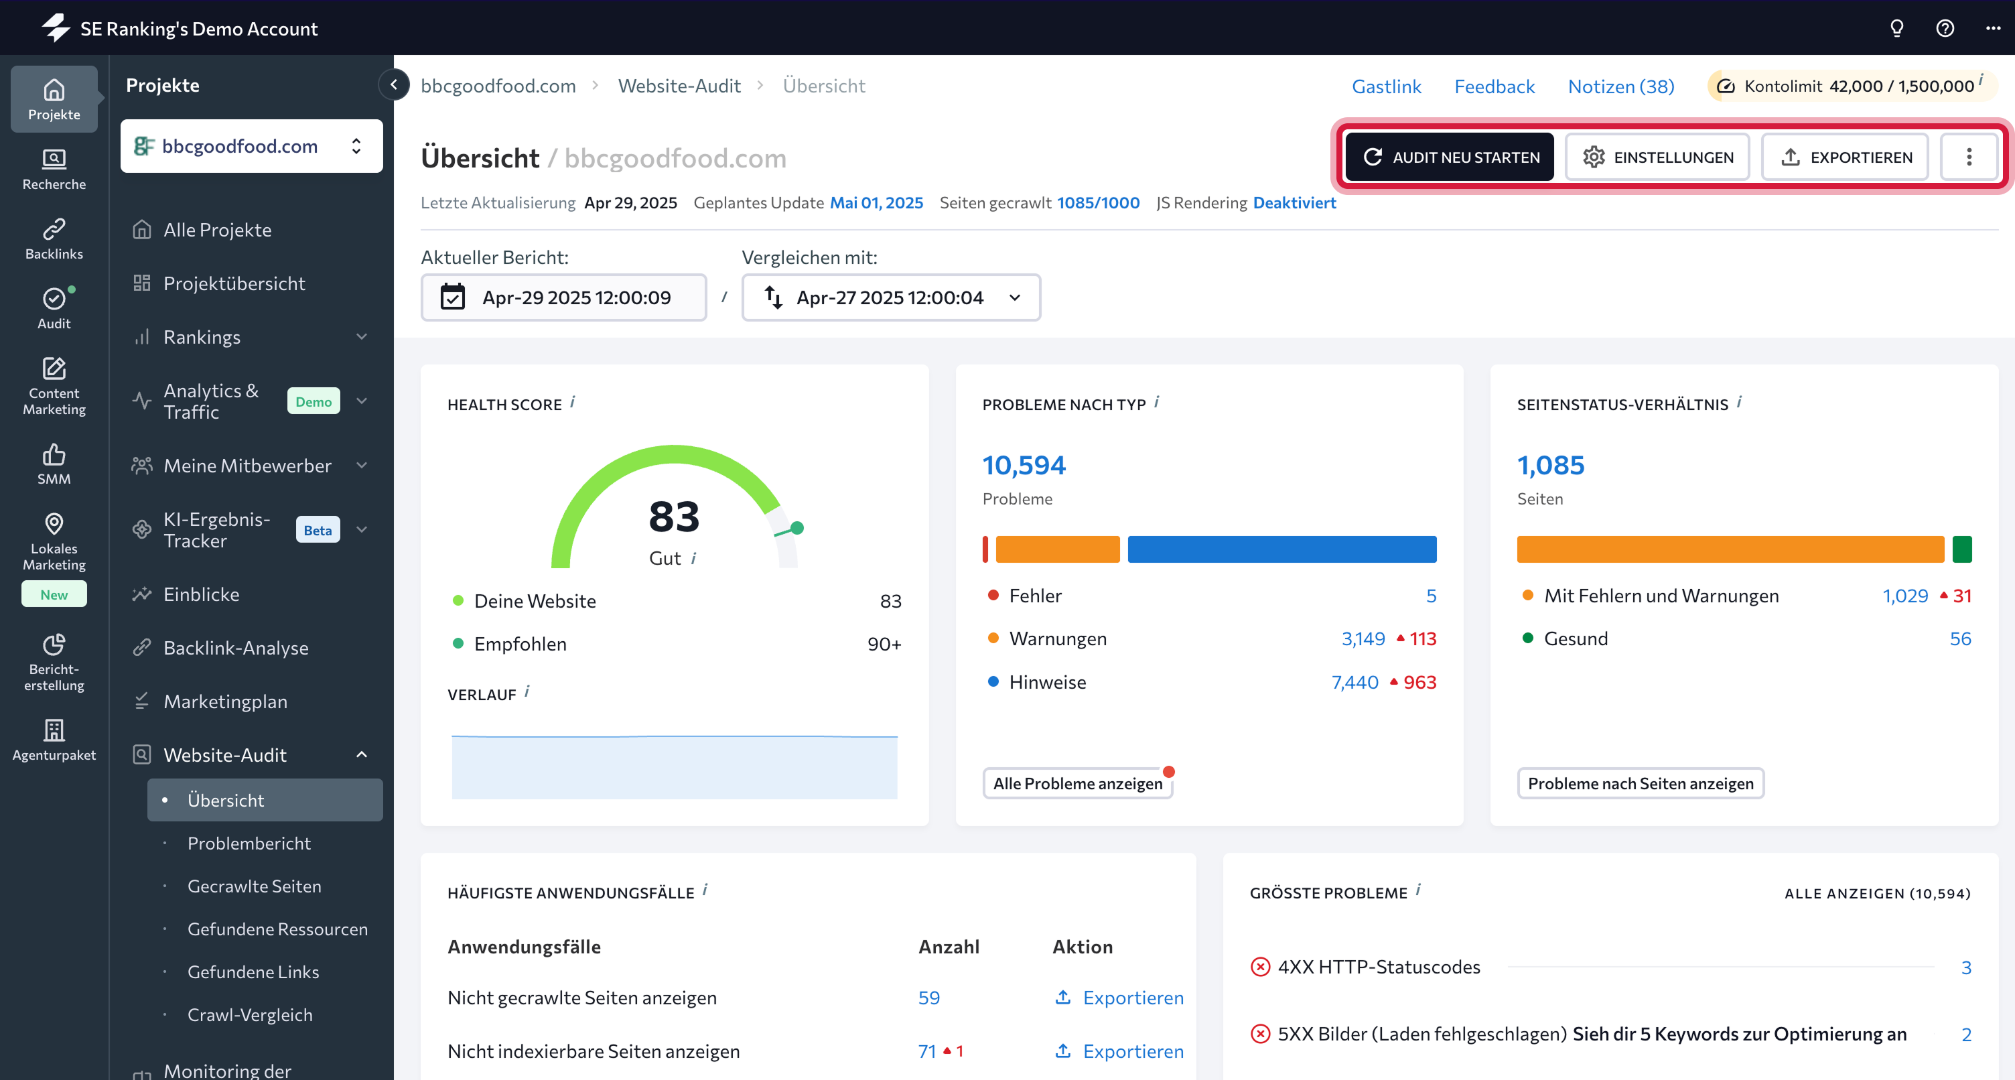Open Marketingplan in sidebar
The height and width of the screenshot is (1080, 2015).
pyautogui.click(x=225, y=702)
